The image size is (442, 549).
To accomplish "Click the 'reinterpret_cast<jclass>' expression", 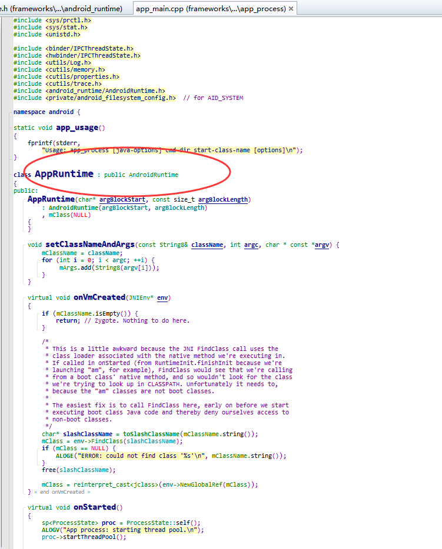I will click(116, 484).
